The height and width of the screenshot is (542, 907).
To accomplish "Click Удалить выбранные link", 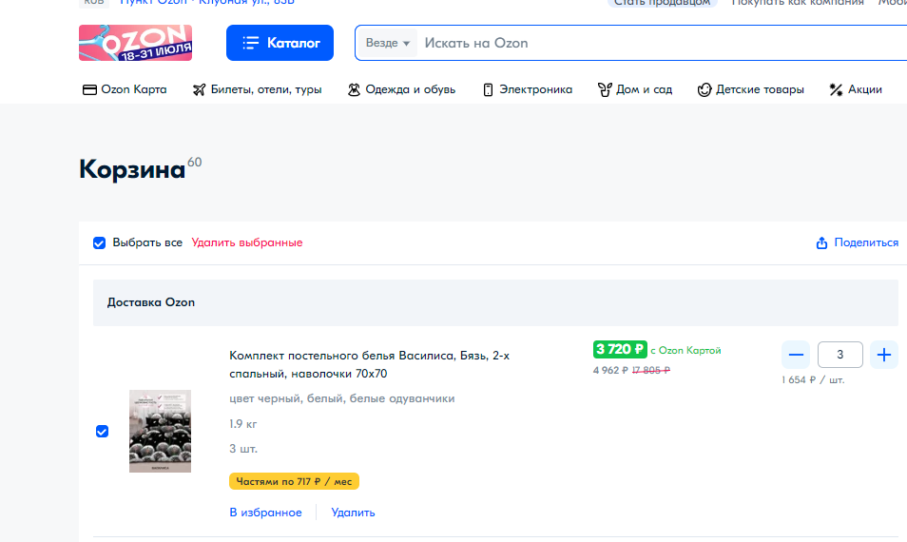I will [247, 242].
